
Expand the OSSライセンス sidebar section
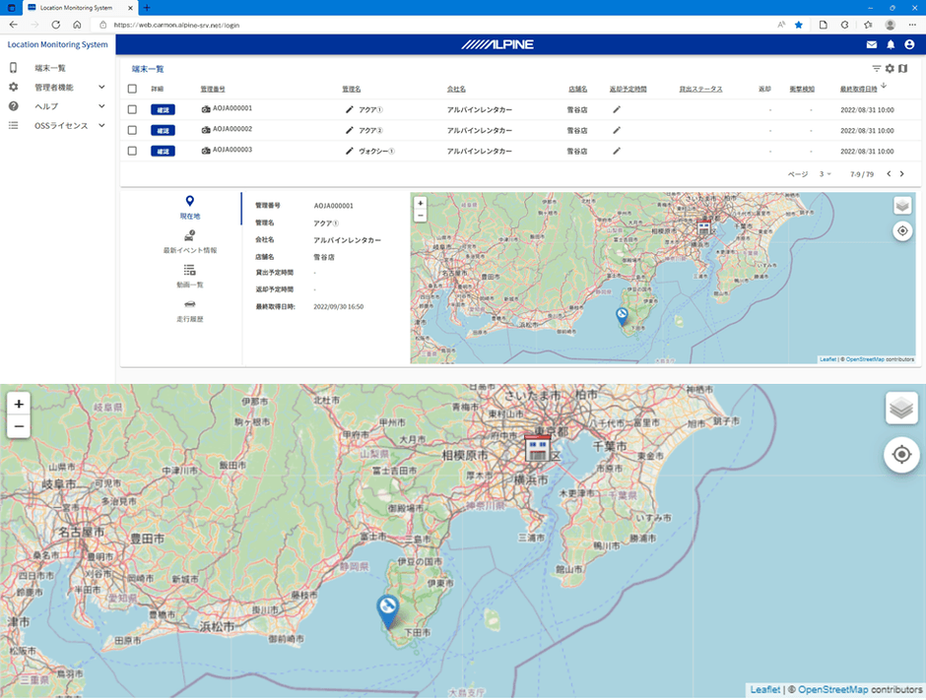tap(61, 125)
